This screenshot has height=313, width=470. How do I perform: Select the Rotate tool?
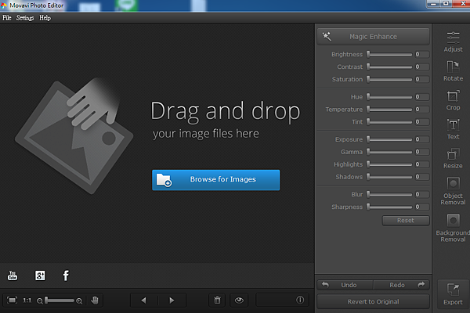(x=453, y=70)
